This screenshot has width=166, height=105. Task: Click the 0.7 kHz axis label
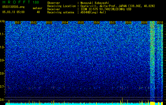point(2,87)
